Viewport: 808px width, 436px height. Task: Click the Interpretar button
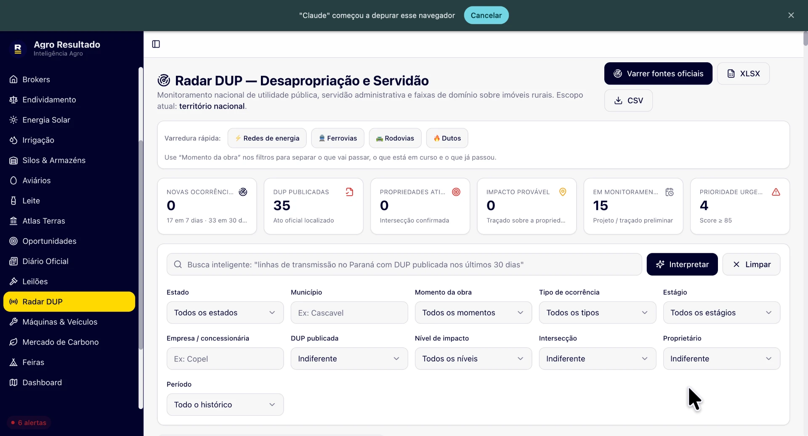[x=682, y=264]
